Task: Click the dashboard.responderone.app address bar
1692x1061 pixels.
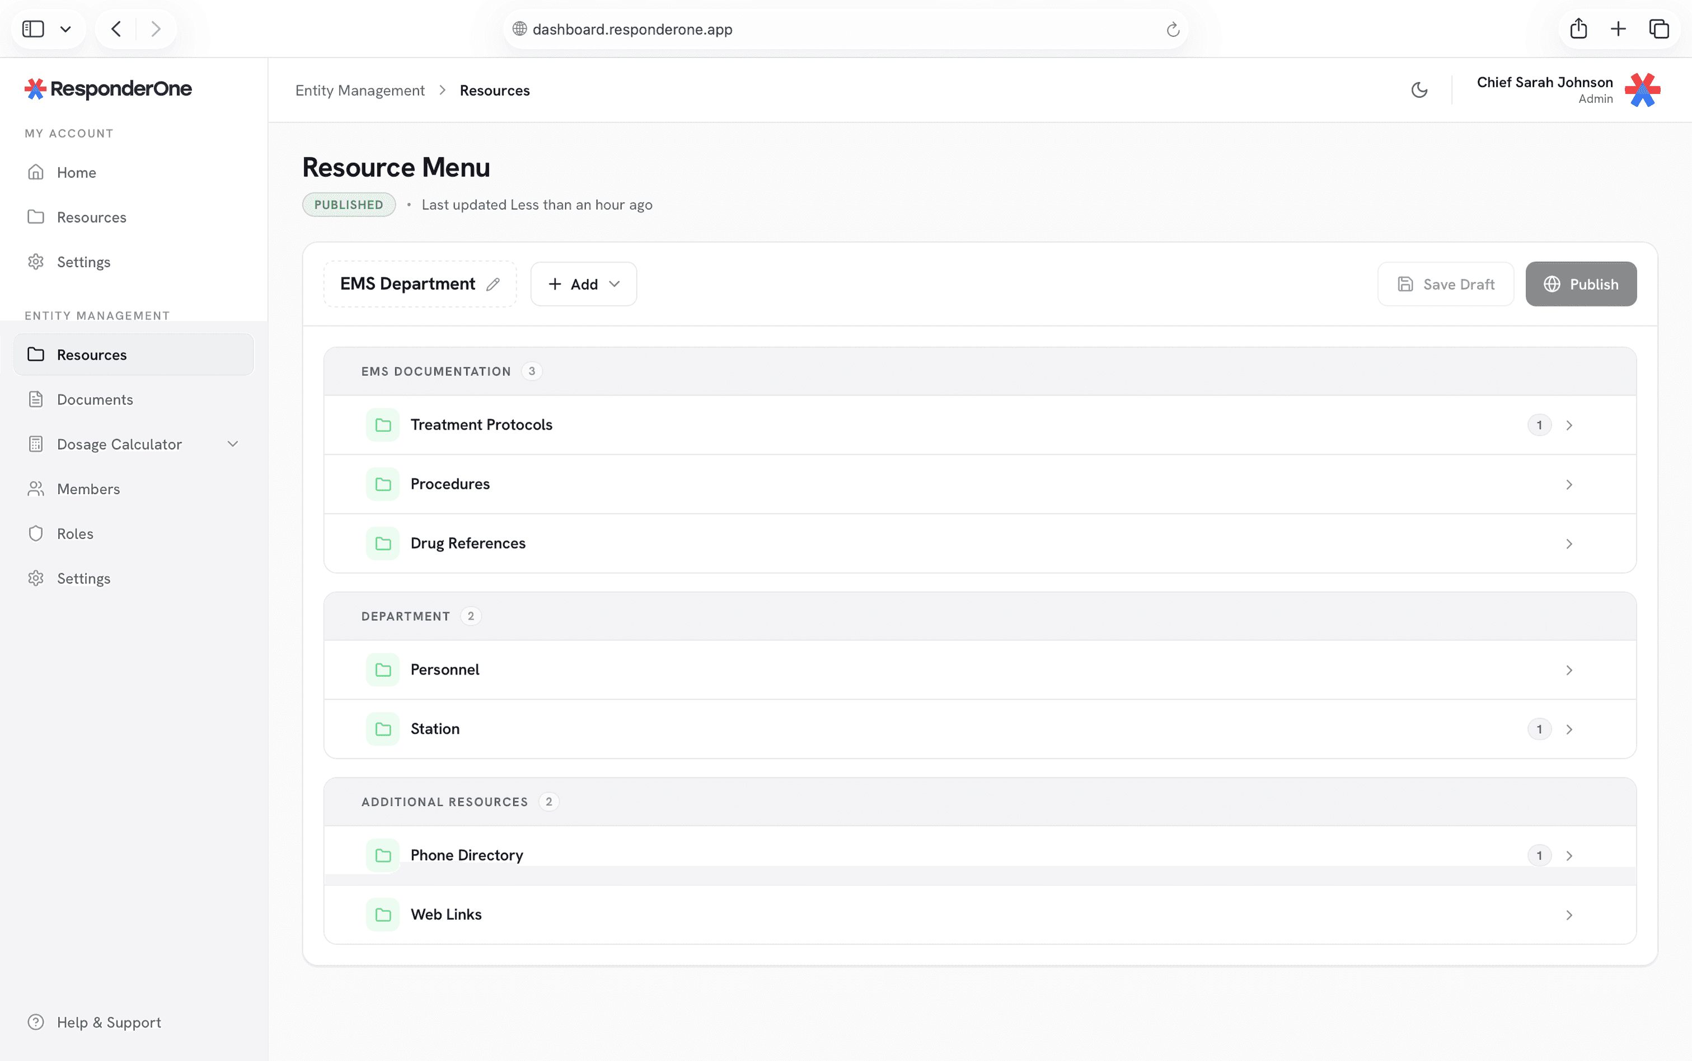Action: pyautogui.click(x=845, y=30)
